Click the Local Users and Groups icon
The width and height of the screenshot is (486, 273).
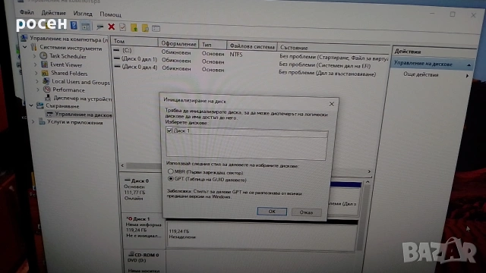[x=46, y=81]
